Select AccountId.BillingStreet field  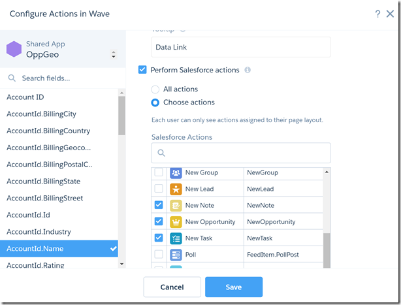(59, 199)
